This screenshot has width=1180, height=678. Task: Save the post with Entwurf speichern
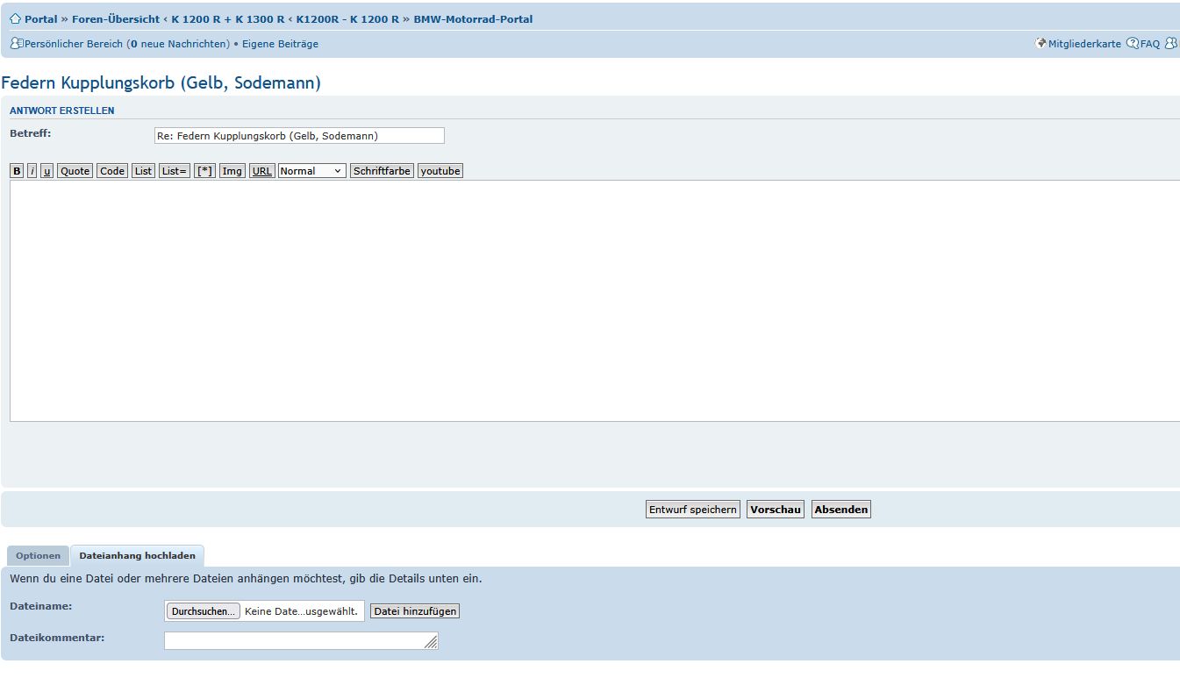(x=692, y=510)
